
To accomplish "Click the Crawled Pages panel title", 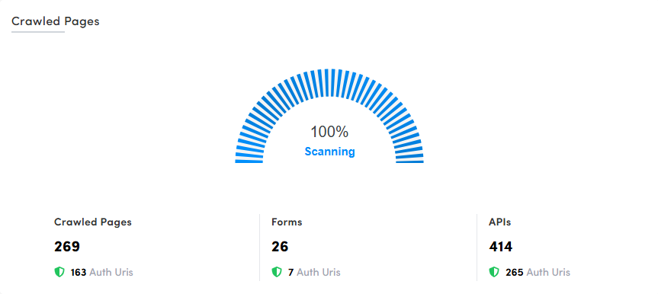I will pyautogui.click(x=56, y=21).
